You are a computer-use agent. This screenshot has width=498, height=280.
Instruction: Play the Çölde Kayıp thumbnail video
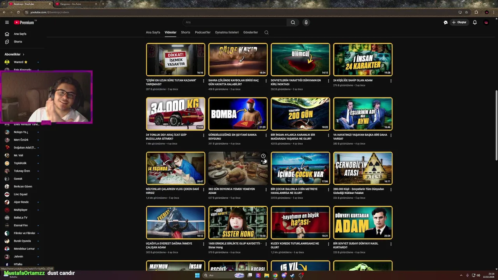coord(238,59)
